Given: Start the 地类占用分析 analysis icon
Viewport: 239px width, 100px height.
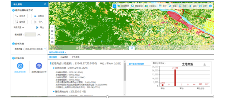Looking at the screenshot, I should coord(20,66).
